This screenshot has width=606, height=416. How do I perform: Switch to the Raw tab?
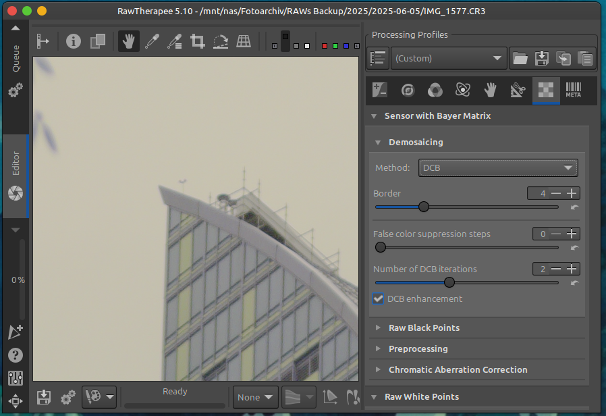click(546, 90)
